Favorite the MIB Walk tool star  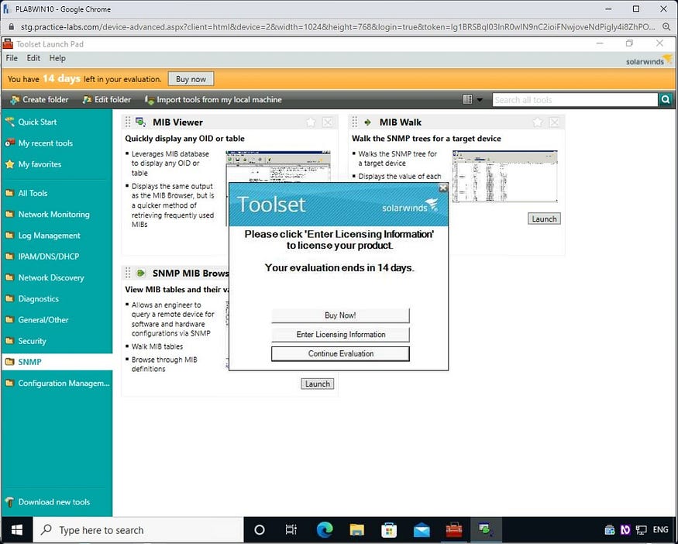pos(538,122)
